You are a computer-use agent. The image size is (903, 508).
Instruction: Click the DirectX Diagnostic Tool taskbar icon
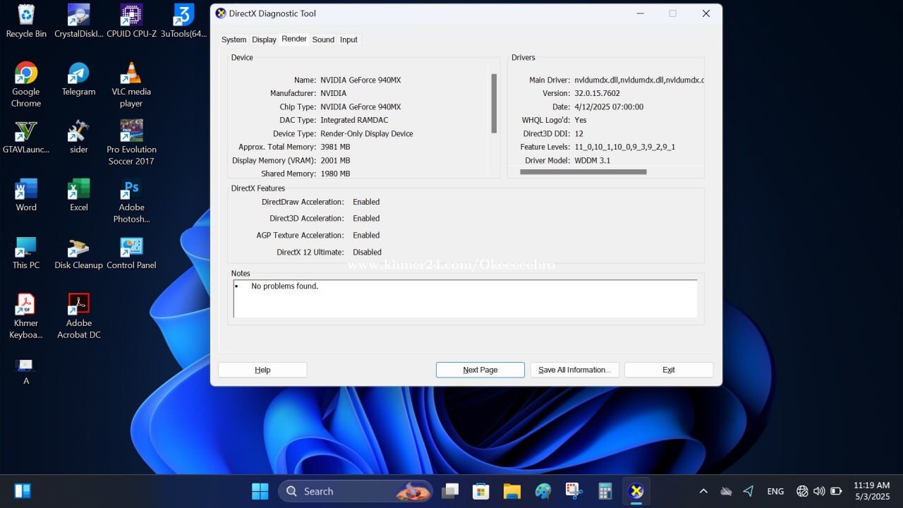click(x=636, y=491)
